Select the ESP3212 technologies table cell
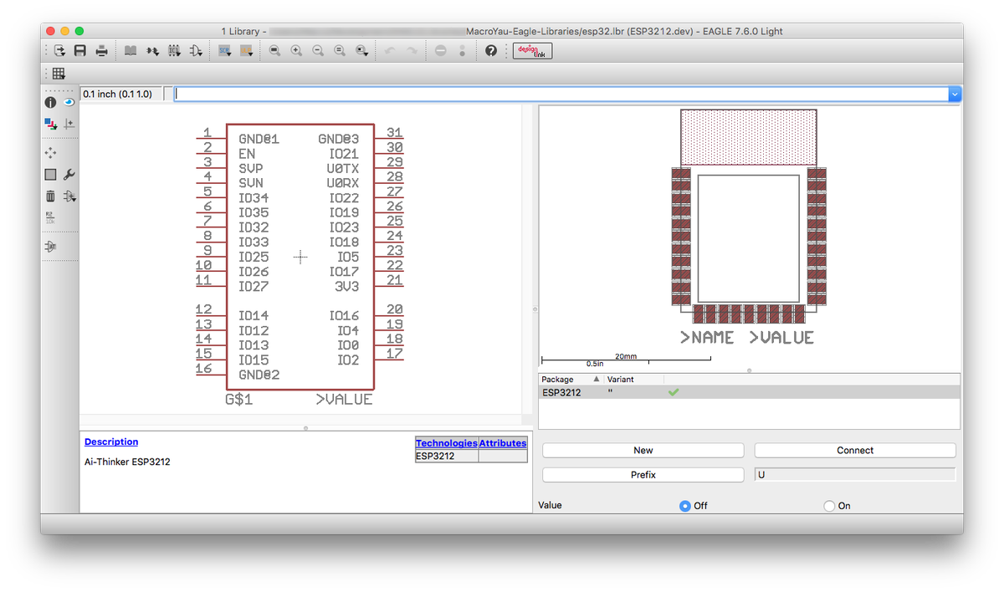Screen dimensions: 1004x592 pyautogui.click(x=447, y=457)
